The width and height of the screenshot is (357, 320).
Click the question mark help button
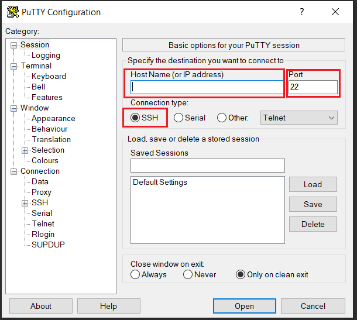[301, 12]
